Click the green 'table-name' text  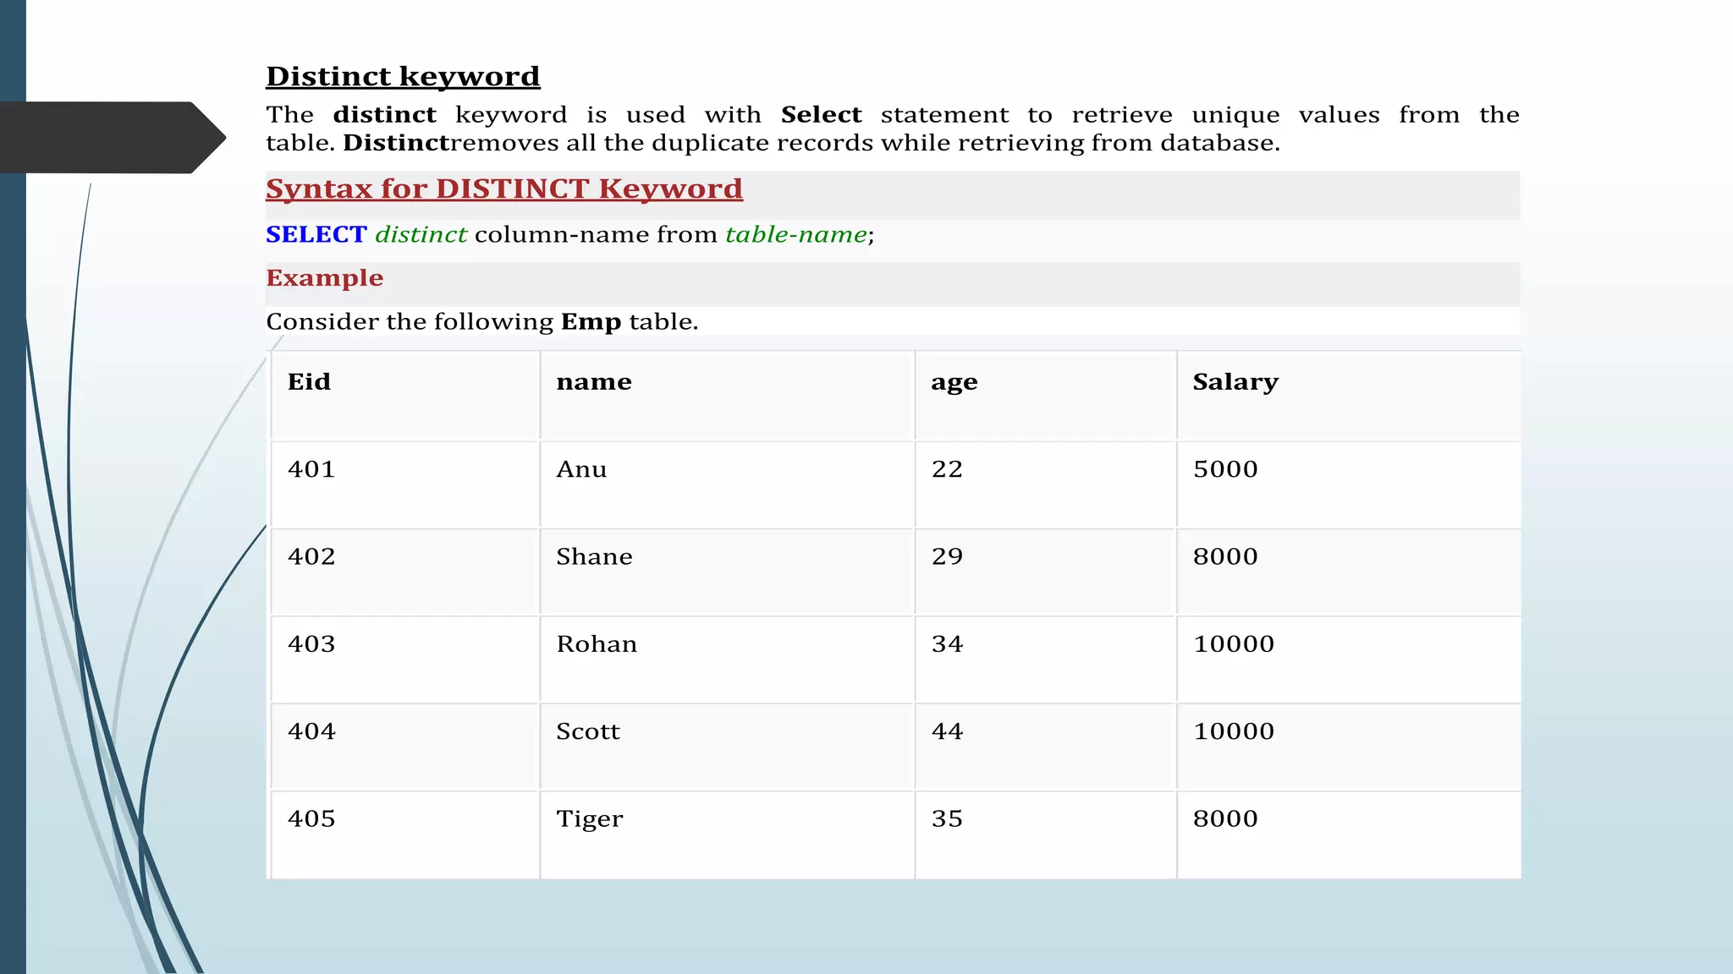coord(796,234)
